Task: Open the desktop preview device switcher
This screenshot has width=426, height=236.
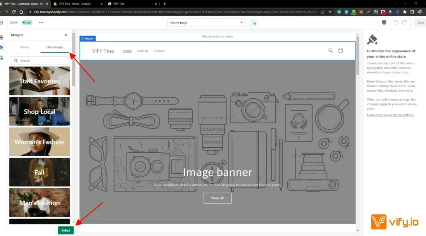Action: tap(384, 22)
